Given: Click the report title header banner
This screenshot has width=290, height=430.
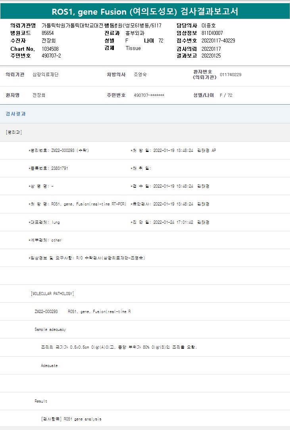Looking at the screenshot, I should [x=145, y=11].
